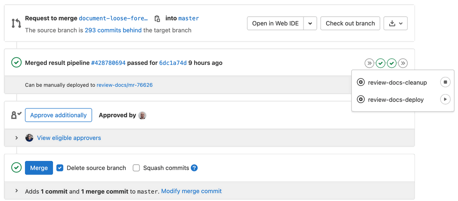Screen dimensions: 458x201
Task: Select review-docs-deploy from the stage menu
Action: tap(395, 100)
